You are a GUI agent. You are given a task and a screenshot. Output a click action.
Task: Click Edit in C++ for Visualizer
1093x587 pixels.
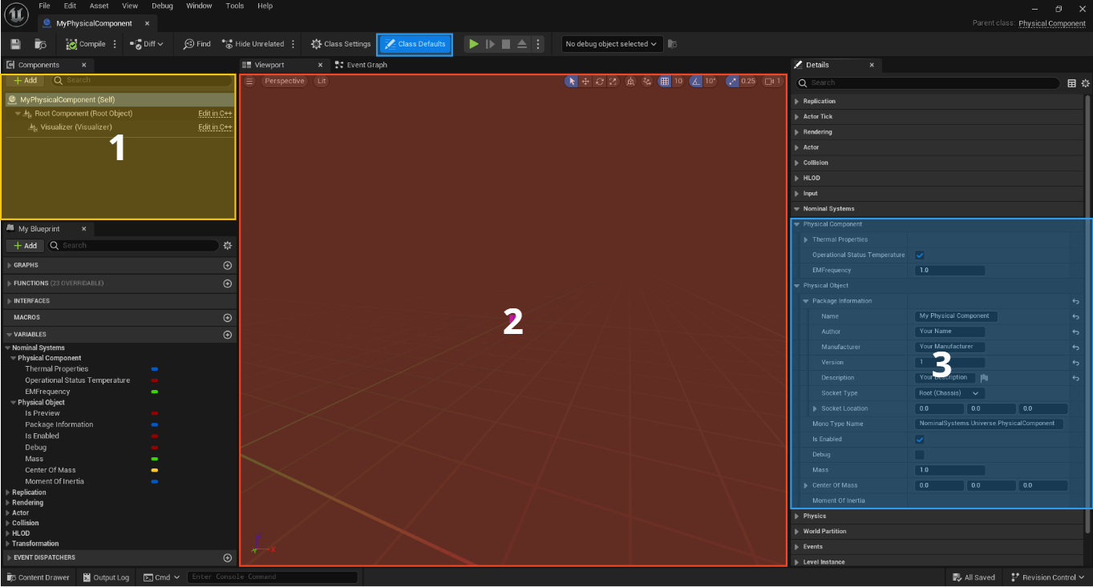(x=215, y=127)
